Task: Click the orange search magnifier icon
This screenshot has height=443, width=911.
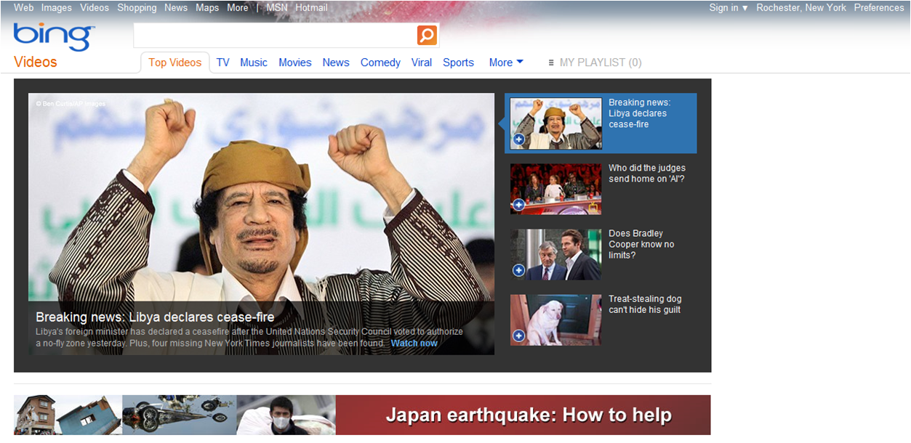Action: (427, 35)
